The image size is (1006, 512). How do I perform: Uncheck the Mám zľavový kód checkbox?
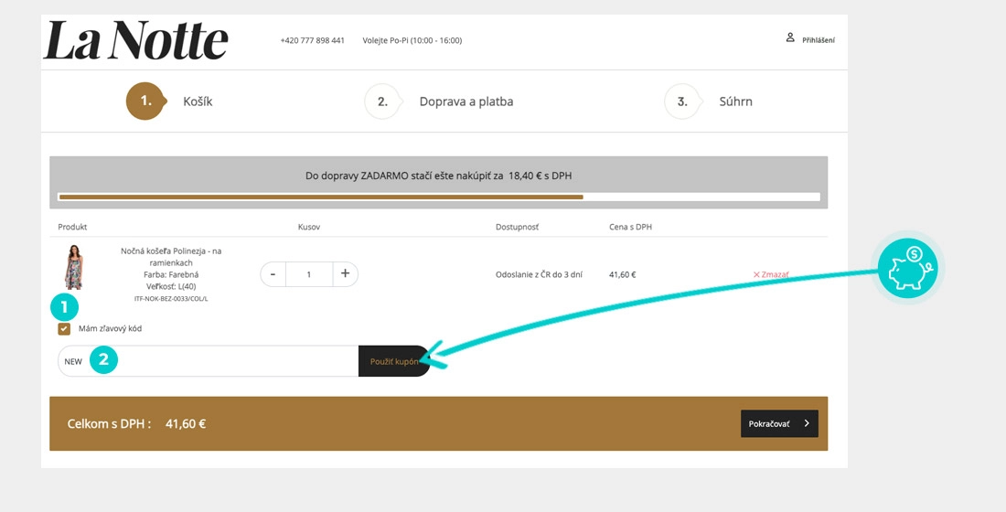tap(64, 329)
